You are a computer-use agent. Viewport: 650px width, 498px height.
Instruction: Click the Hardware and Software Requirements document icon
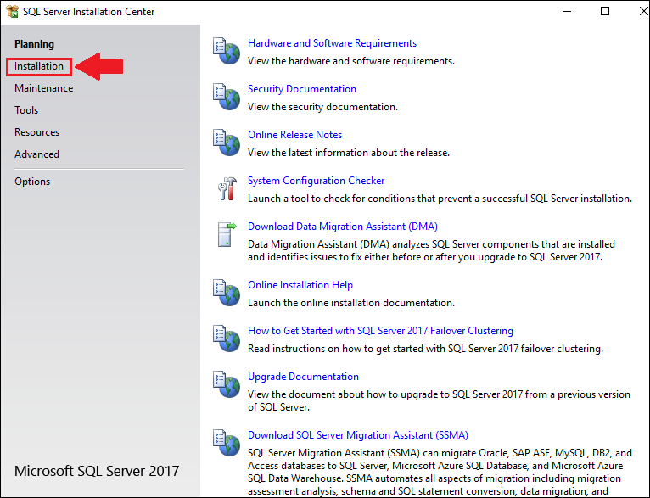(227, 51)
